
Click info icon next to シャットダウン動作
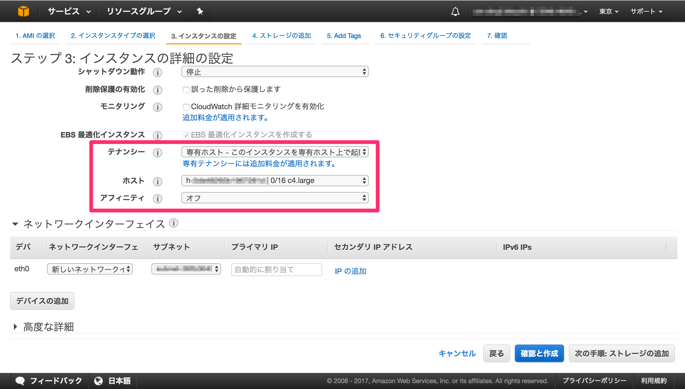158,72
